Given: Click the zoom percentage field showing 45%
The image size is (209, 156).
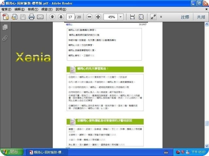Looking at the screenshot, I should click(x=111, y=17).
